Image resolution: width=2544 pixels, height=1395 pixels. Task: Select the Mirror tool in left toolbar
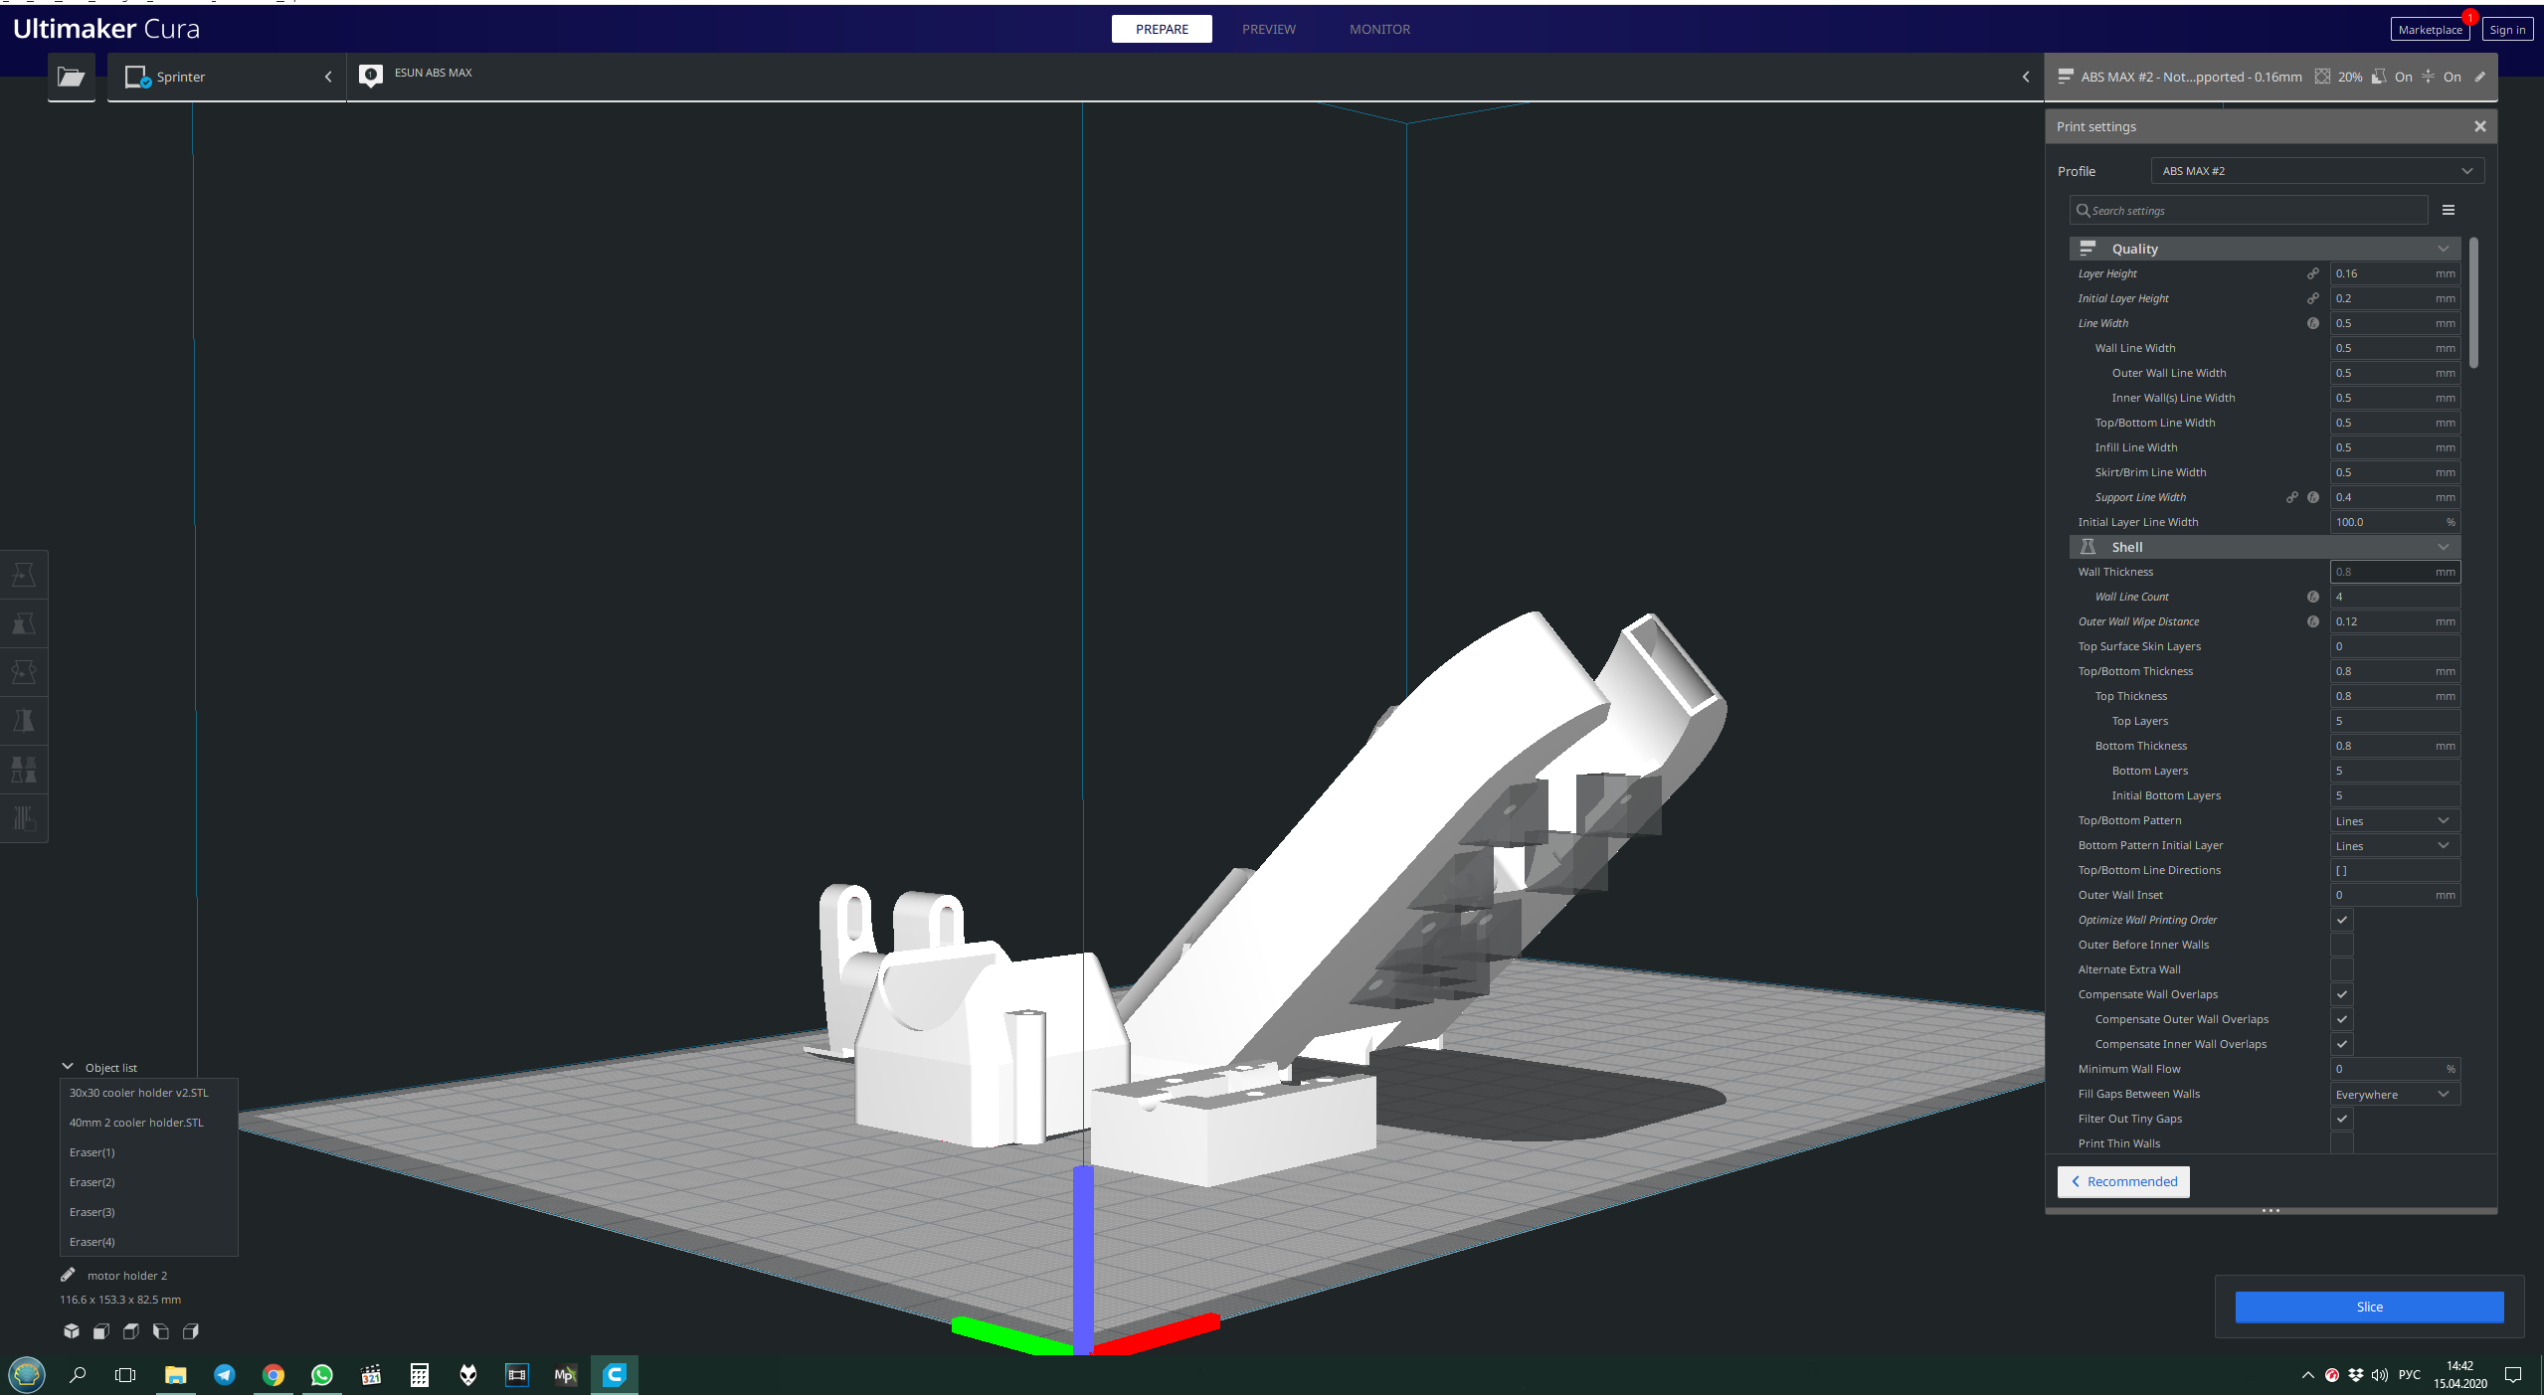[x=24, y=721]
